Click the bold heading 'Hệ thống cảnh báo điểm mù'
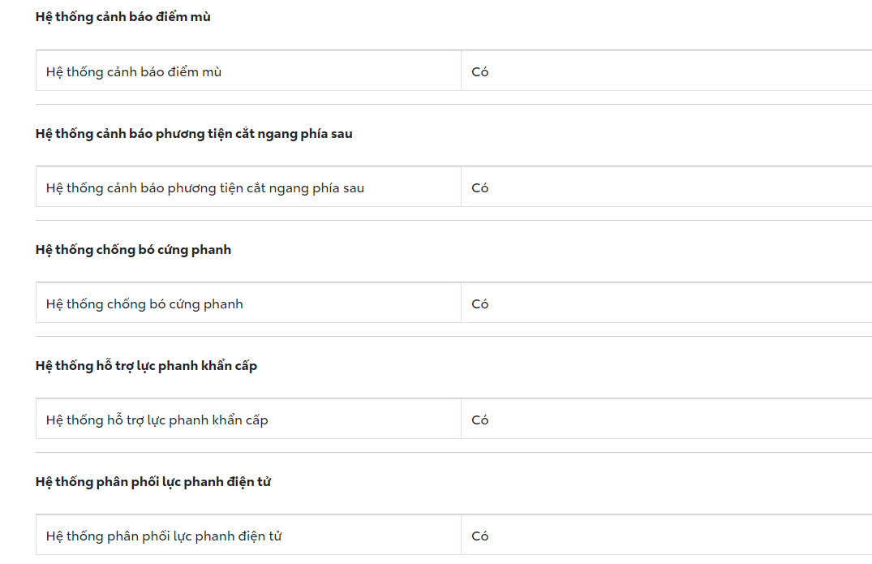This screenshot has height=564, width=872. click(123, 17)
